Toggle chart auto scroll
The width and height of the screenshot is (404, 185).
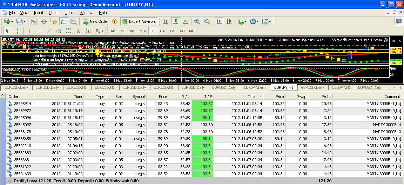pyautogui.click(x=219, y=21)
